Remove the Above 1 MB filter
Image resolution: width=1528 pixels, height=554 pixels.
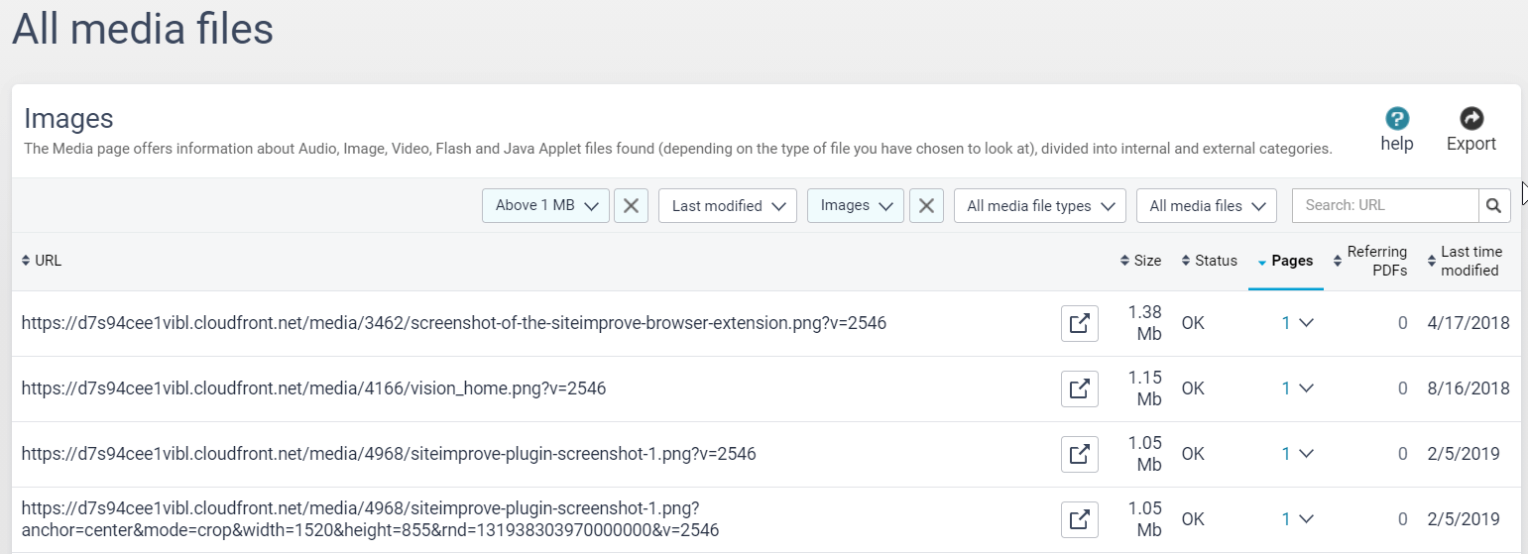tap(631, 206)
